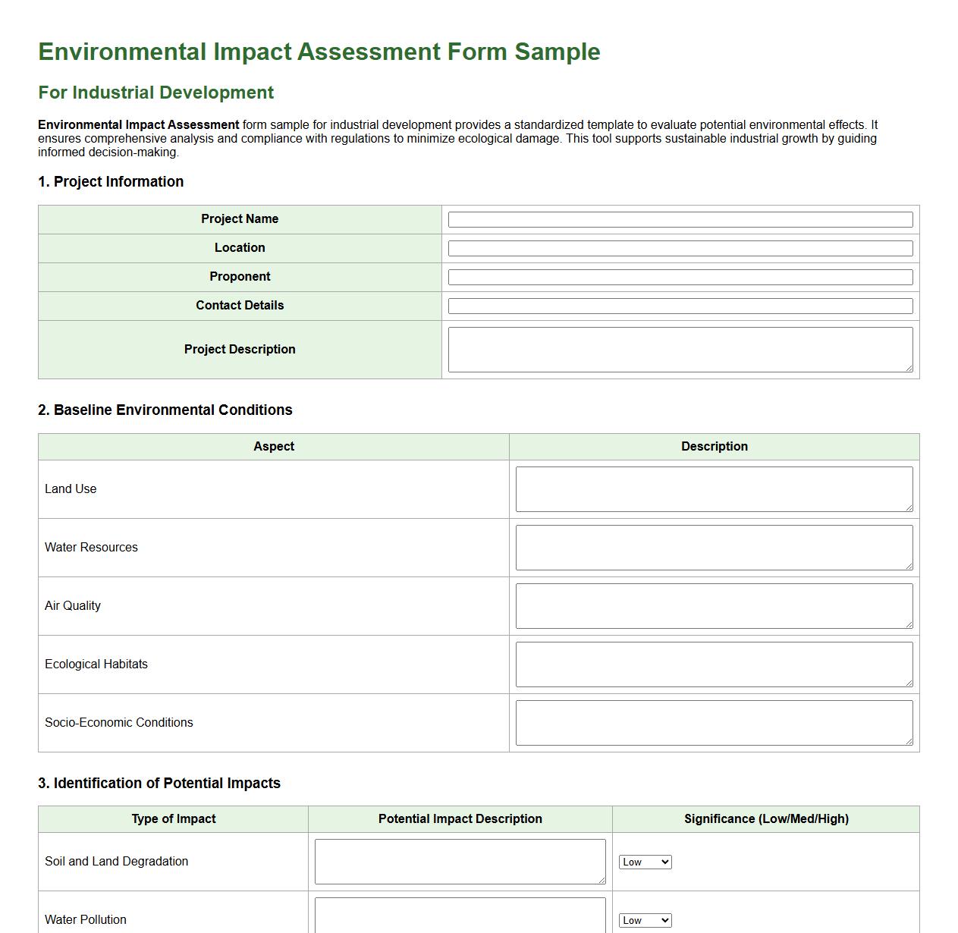Click the Water Resources description area
This screenshot has width=958, height=933.
tap(713, 547)
